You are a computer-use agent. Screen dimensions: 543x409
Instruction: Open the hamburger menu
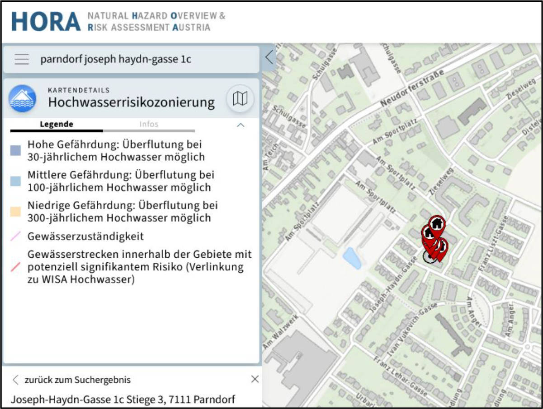click(22, 59)
